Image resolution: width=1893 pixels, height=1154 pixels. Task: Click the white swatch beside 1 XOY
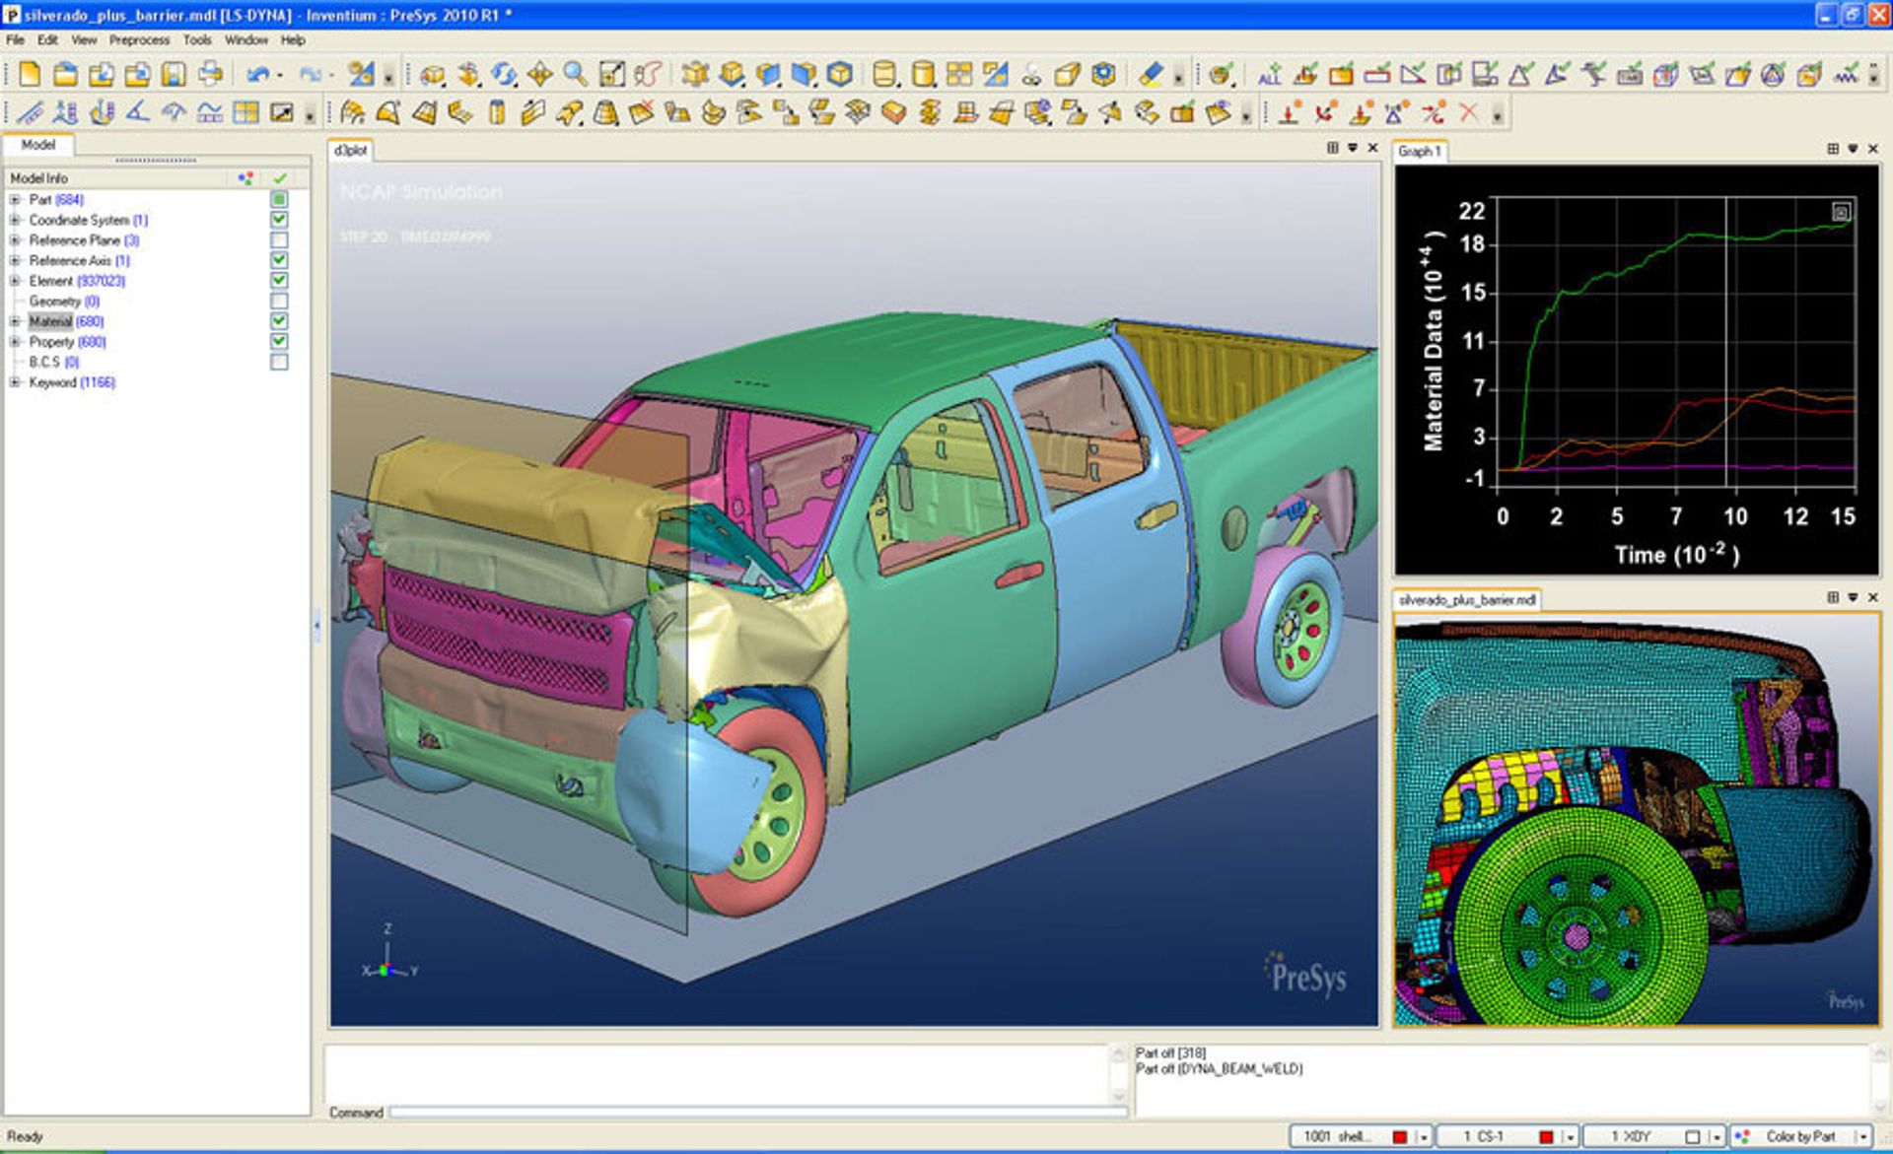(1692, 1136)
